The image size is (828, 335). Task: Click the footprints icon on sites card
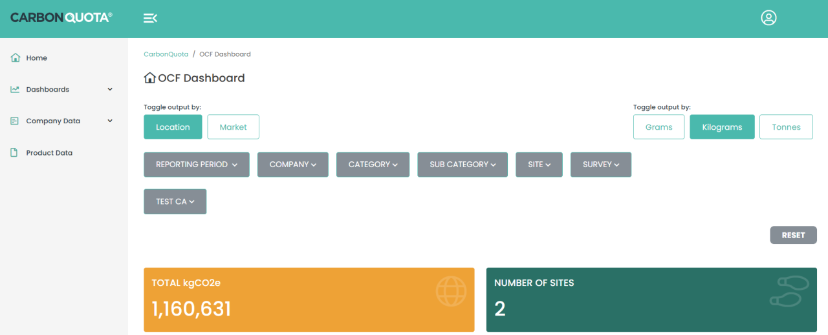(x=789, y=291)
